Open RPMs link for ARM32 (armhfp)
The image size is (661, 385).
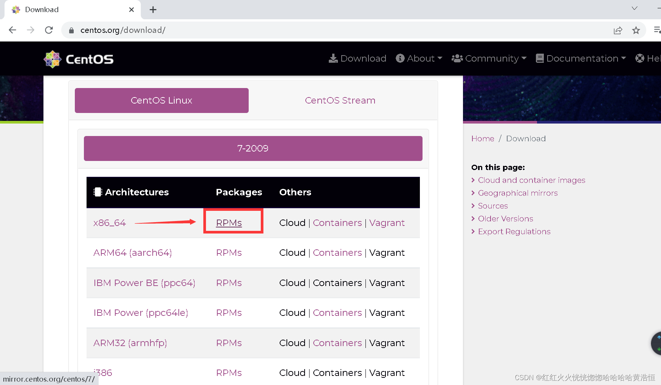pos(229,343)
